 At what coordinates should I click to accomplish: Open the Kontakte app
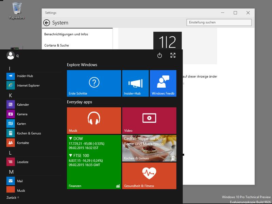click(34, 143)
